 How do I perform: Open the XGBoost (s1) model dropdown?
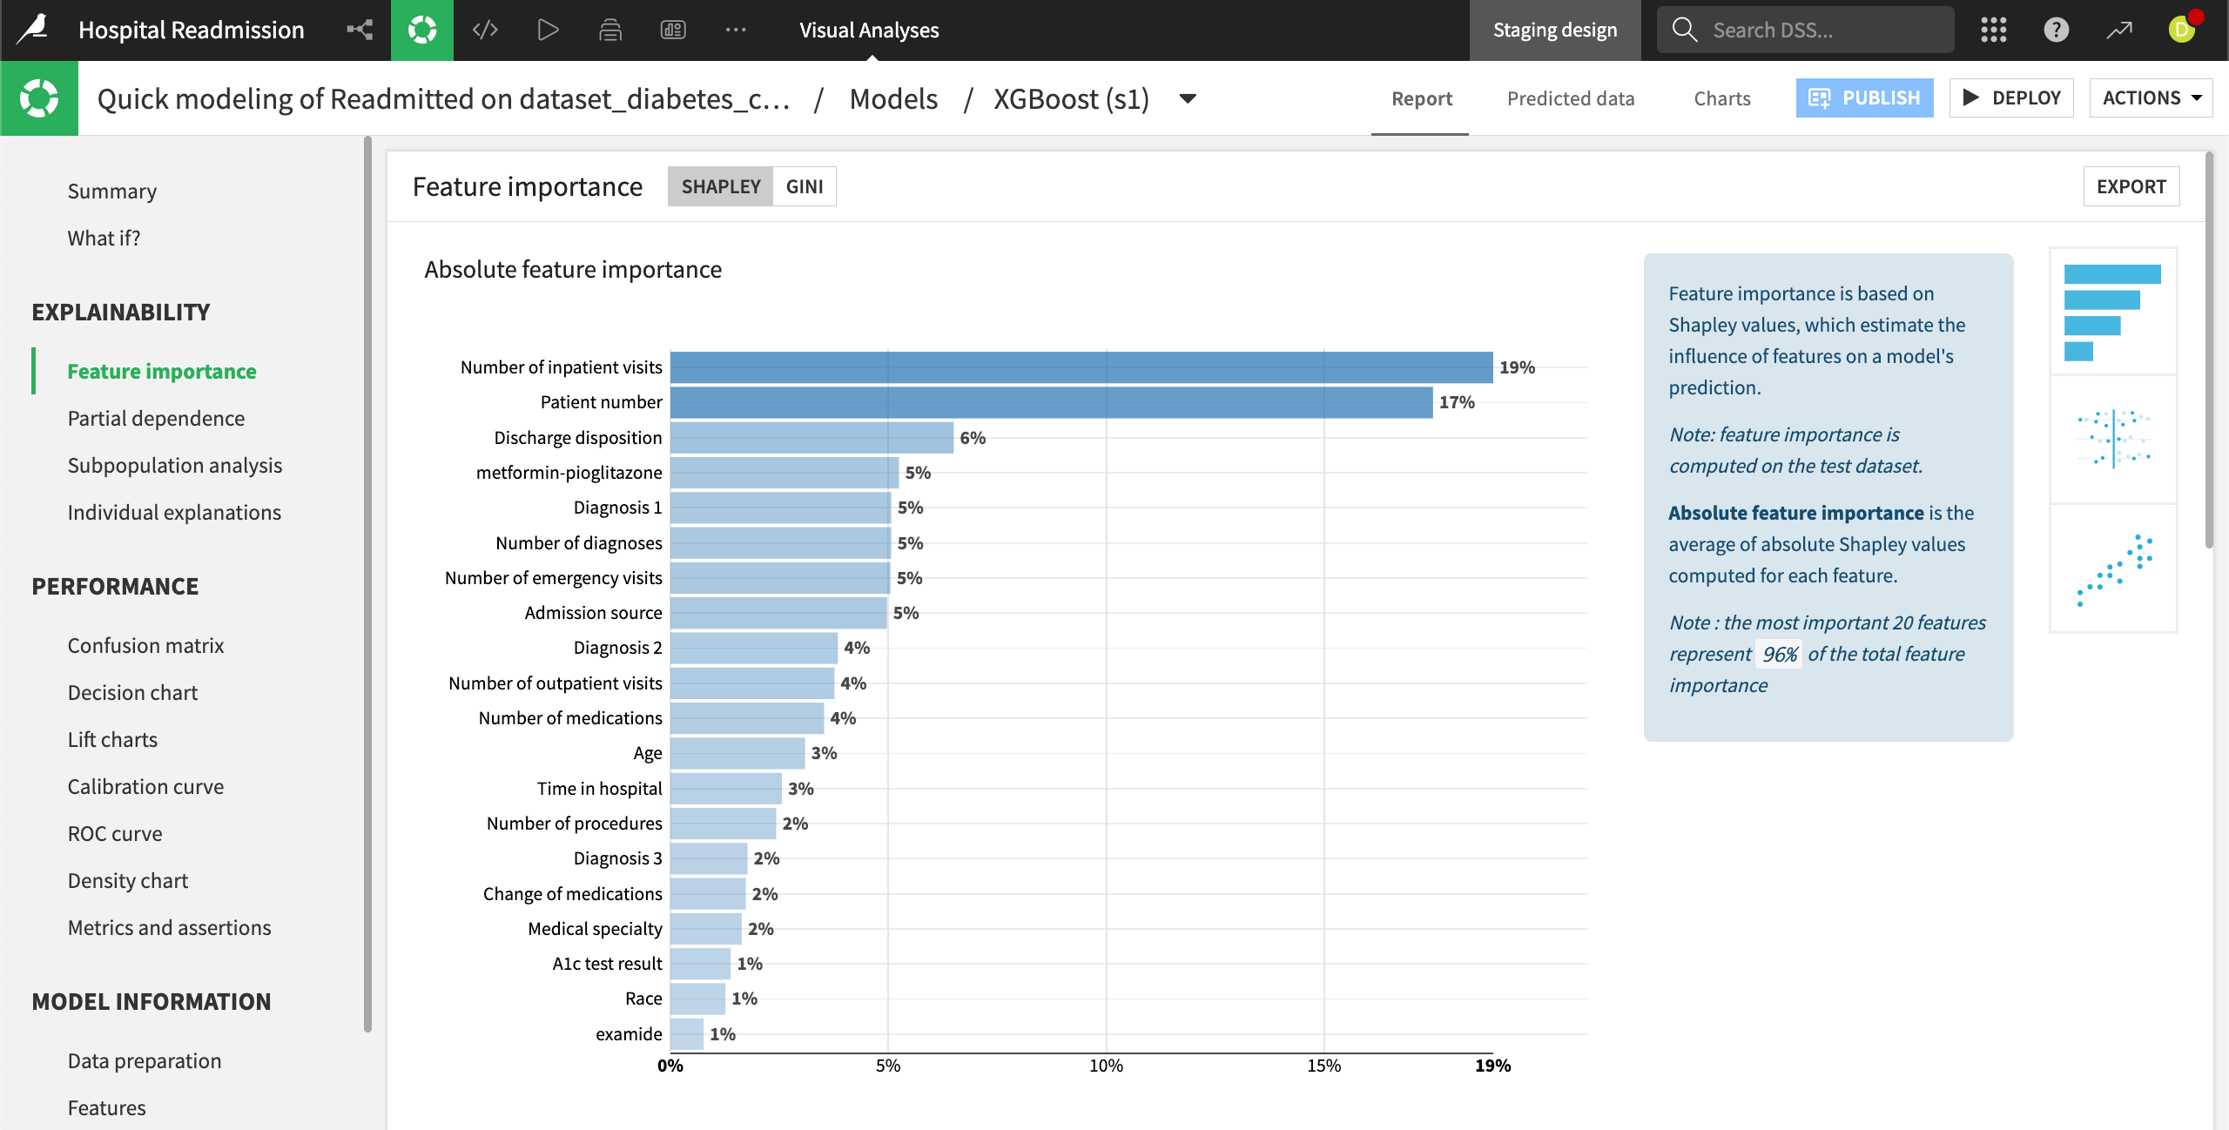pyautogui.click(x=1187, y=98)
